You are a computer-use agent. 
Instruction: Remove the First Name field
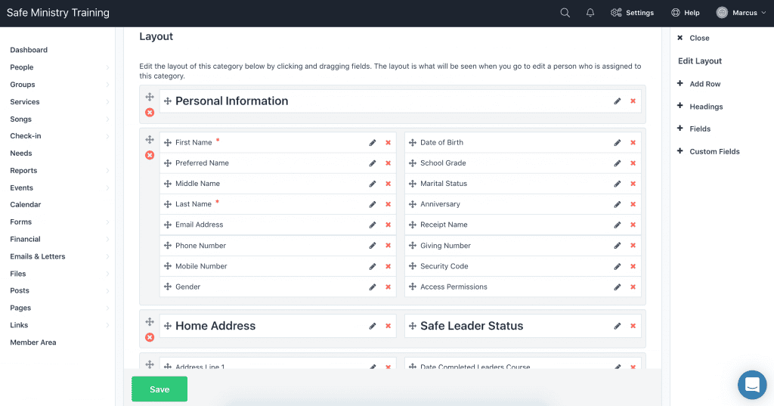pos(388,143)
